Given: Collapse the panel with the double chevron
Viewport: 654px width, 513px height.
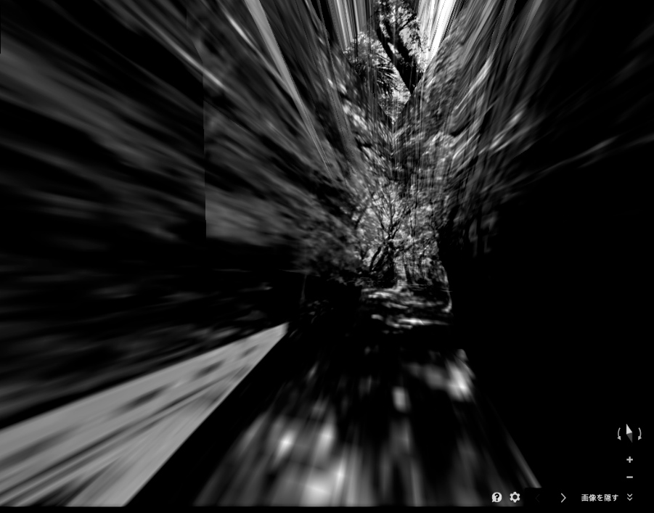Looking at the screenshot, I should click(x=629, y=497).
